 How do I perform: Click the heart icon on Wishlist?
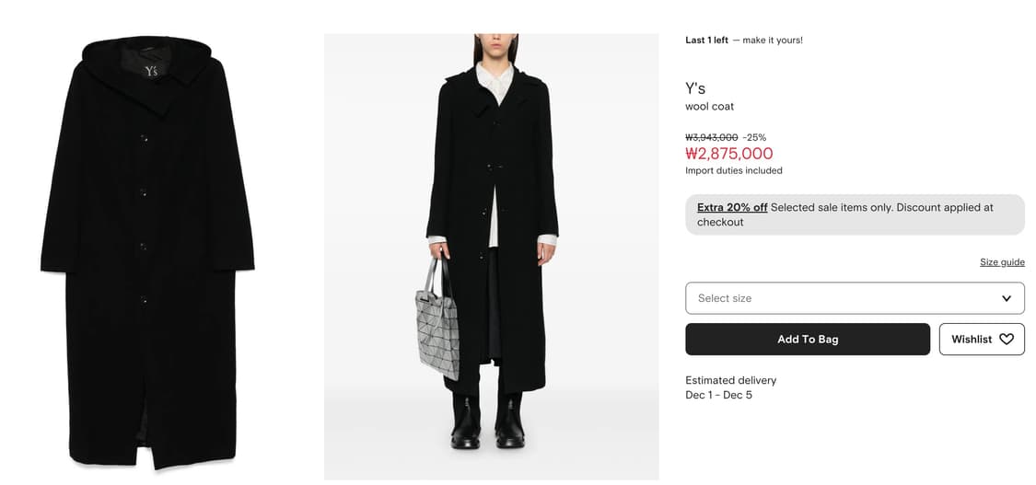tap(1007, 340)
